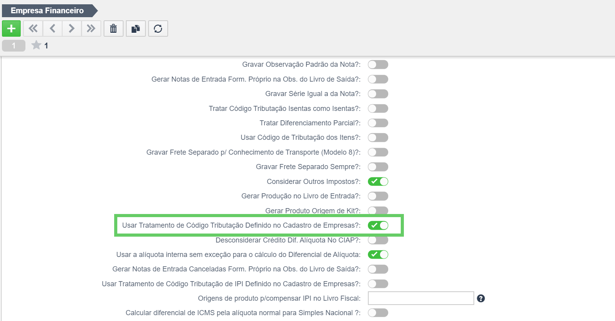Go to previous record arrow
The height and width of the screenshot is (321, 615).
tap(52, 29)
